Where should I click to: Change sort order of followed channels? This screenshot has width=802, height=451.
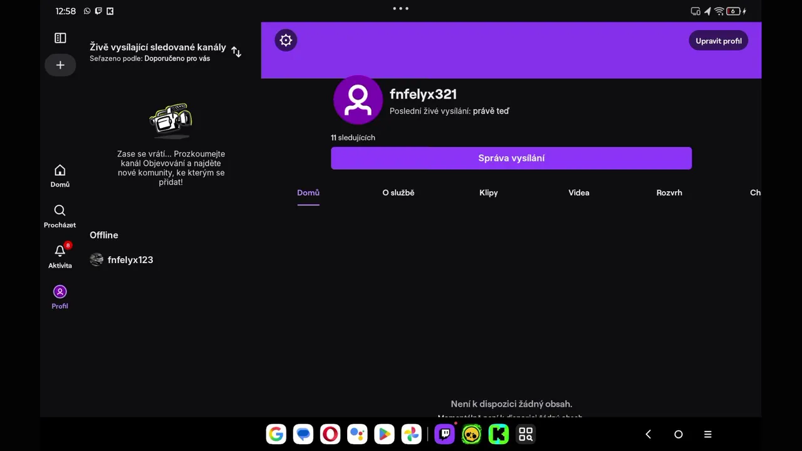click(x=236, y=52)
